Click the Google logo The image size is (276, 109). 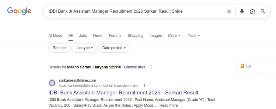tap(19, 11)
